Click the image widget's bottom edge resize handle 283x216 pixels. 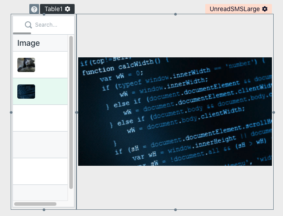coord(175,210)
